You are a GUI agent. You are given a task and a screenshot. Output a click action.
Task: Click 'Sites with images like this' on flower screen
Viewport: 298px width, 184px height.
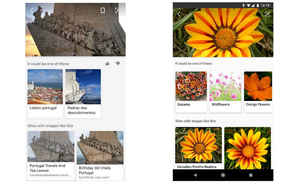coord(195,121)
